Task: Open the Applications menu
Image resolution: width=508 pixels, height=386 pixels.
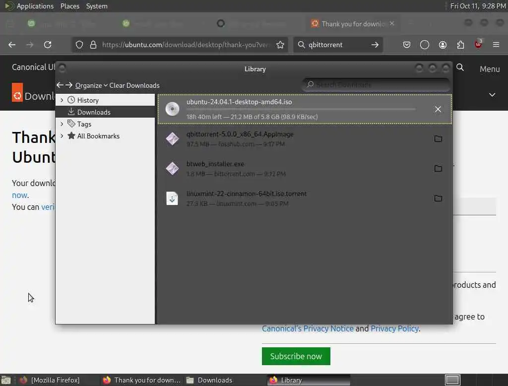Action: [35, 6]
